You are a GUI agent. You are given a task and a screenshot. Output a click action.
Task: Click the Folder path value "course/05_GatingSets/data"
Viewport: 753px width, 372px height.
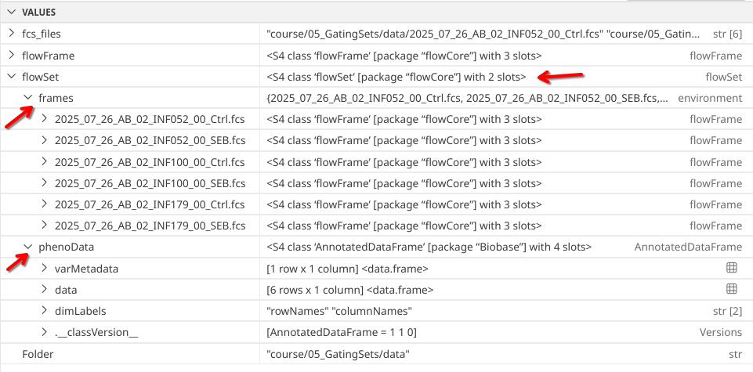(338, 354)
